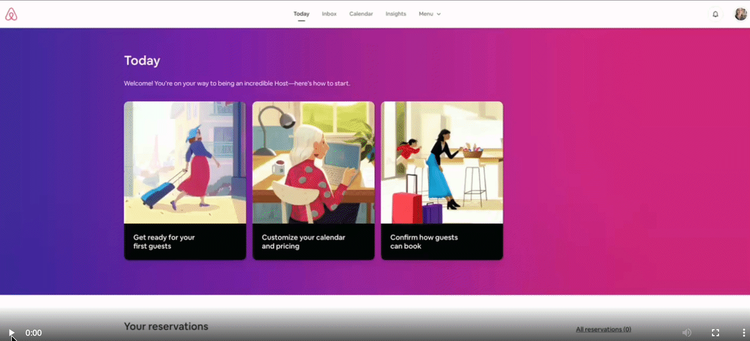The width and height of the screenshot is (750, 341).
Task: Open the notifications bell
Action: (x=716, y=14)
